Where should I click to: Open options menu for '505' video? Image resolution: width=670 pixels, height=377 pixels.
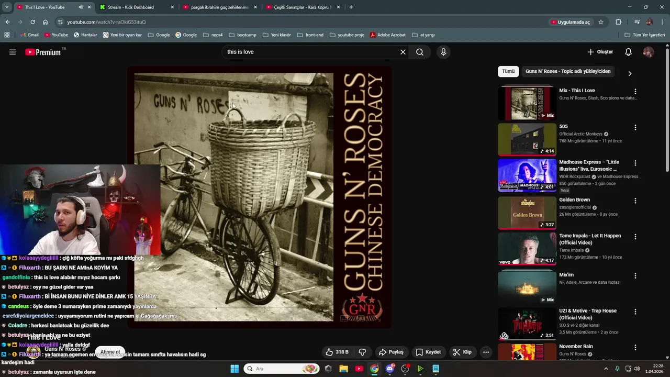[x=635, y=127]
